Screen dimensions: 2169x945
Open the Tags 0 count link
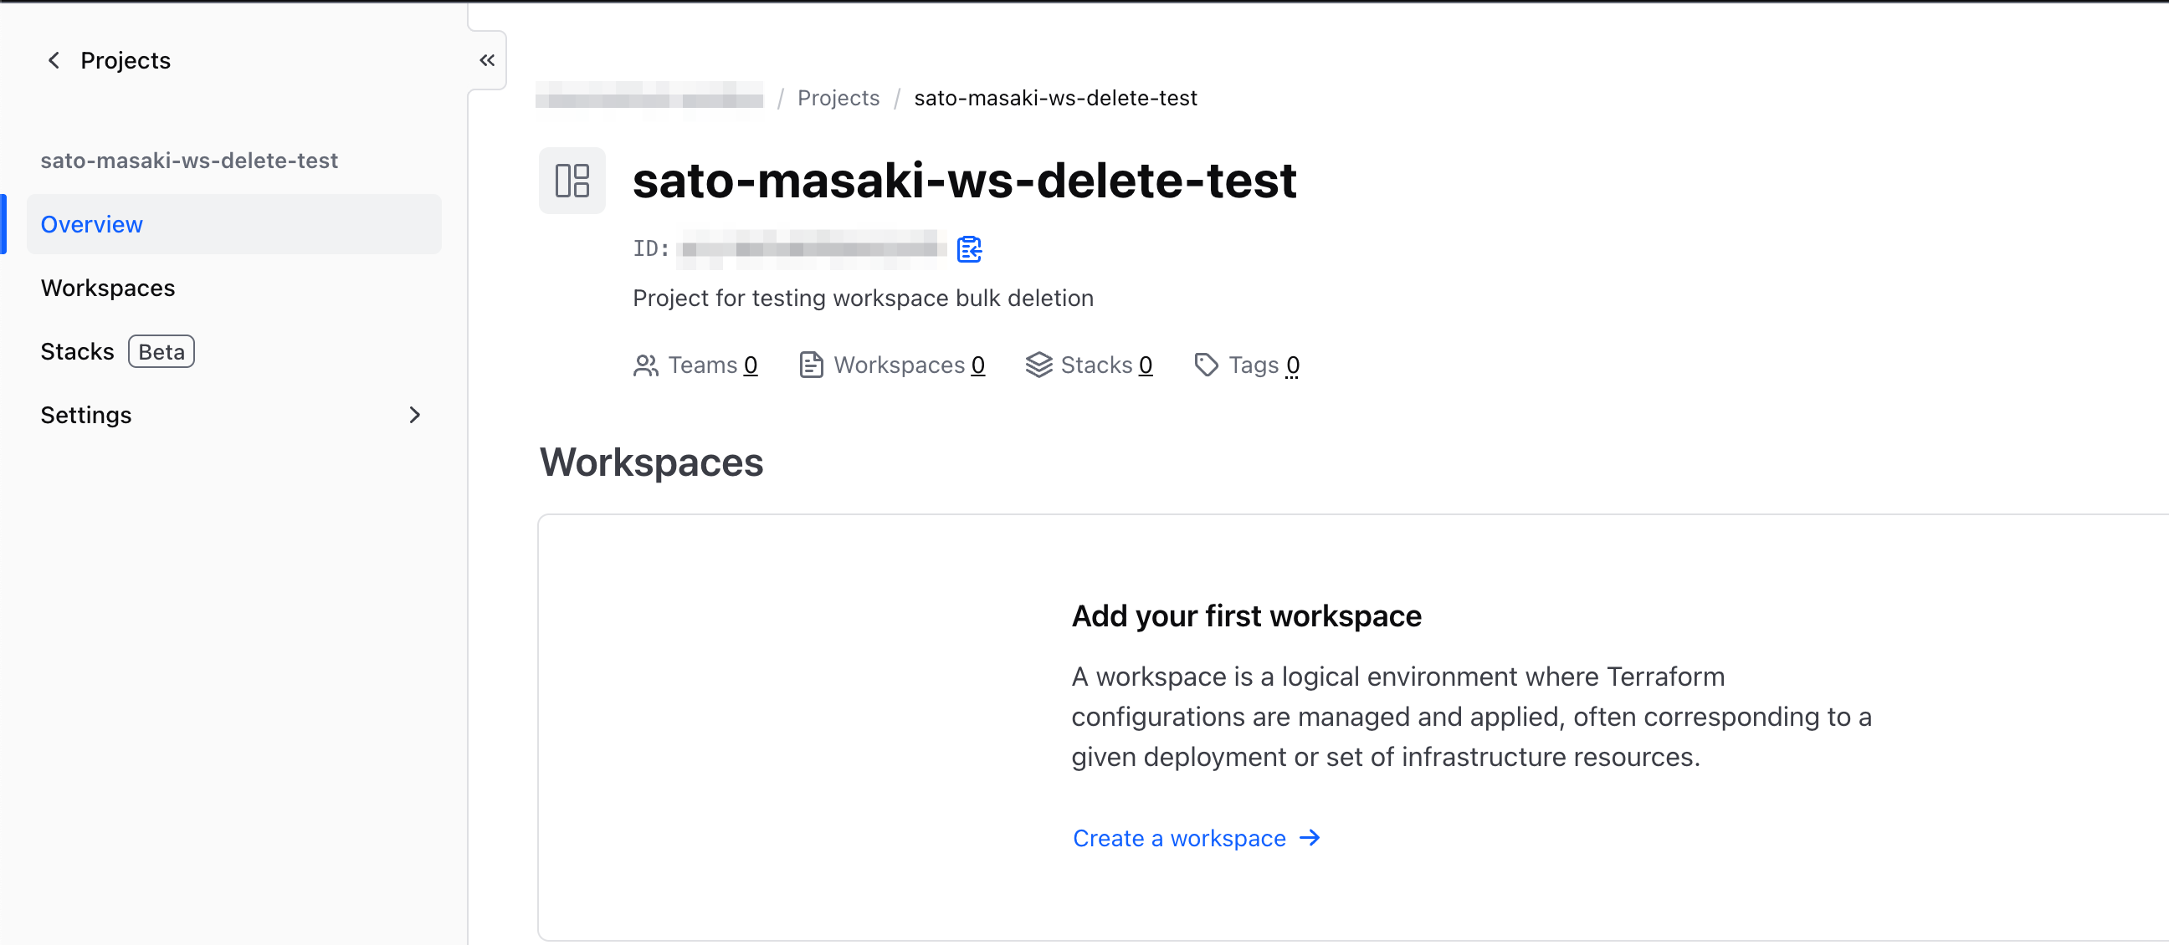point(1293,365)
